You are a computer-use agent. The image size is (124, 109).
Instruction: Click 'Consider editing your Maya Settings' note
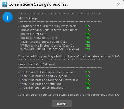[69, 56]
